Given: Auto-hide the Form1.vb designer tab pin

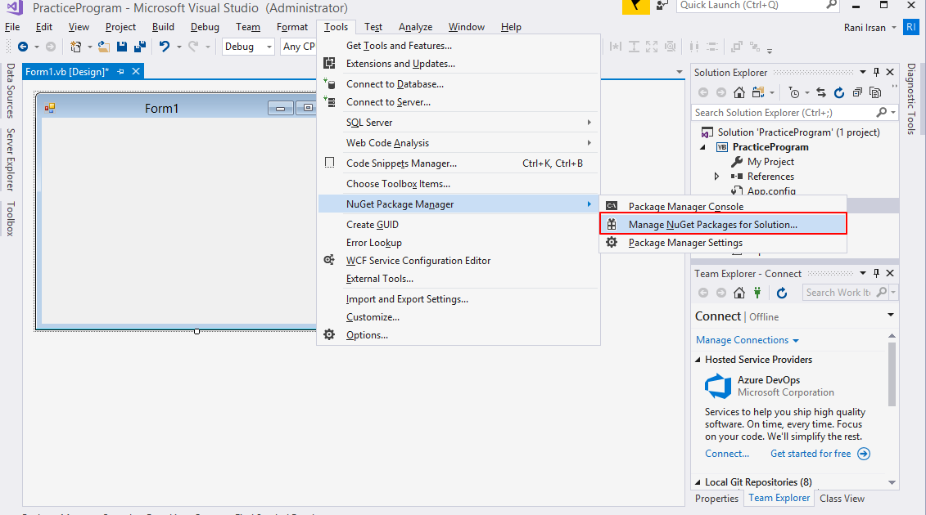Looking at the screenshot, I should coord(120,71).
